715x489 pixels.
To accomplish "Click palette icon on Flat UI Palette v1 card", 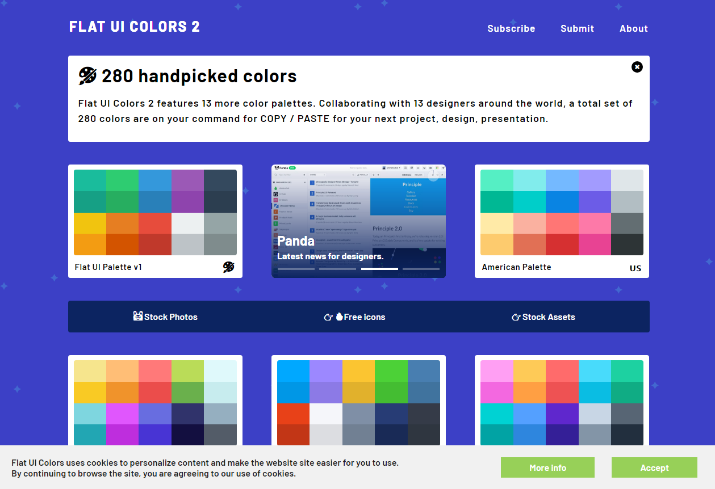I will 228,267.
